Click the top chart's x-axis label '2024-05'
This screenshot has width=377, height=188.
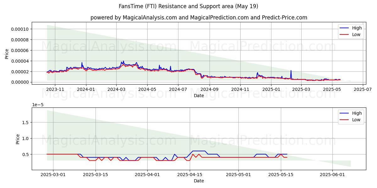coord(147,89)
